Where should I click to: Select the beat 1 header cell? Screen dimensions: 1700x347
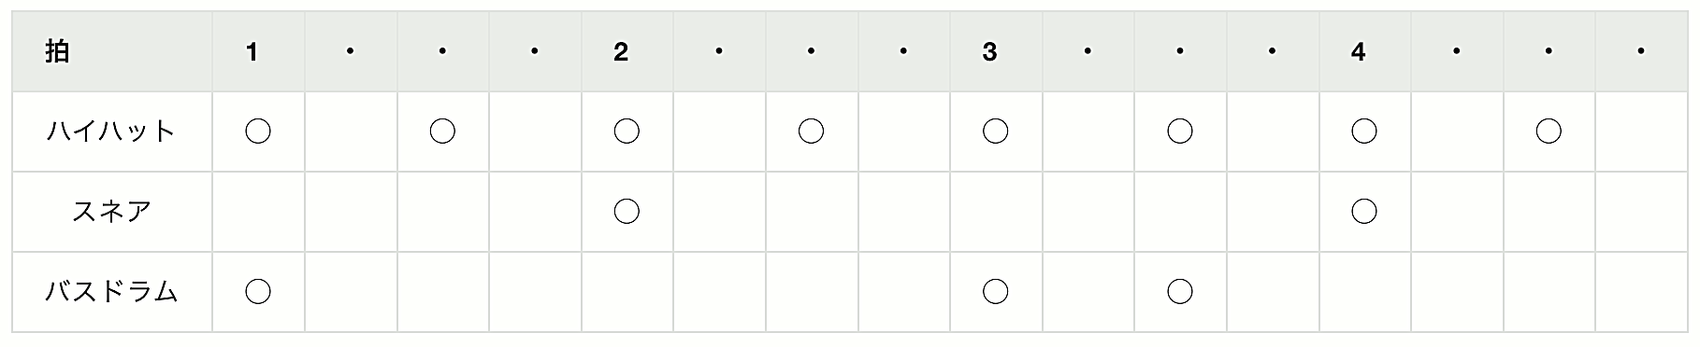[x=258, y=51]
